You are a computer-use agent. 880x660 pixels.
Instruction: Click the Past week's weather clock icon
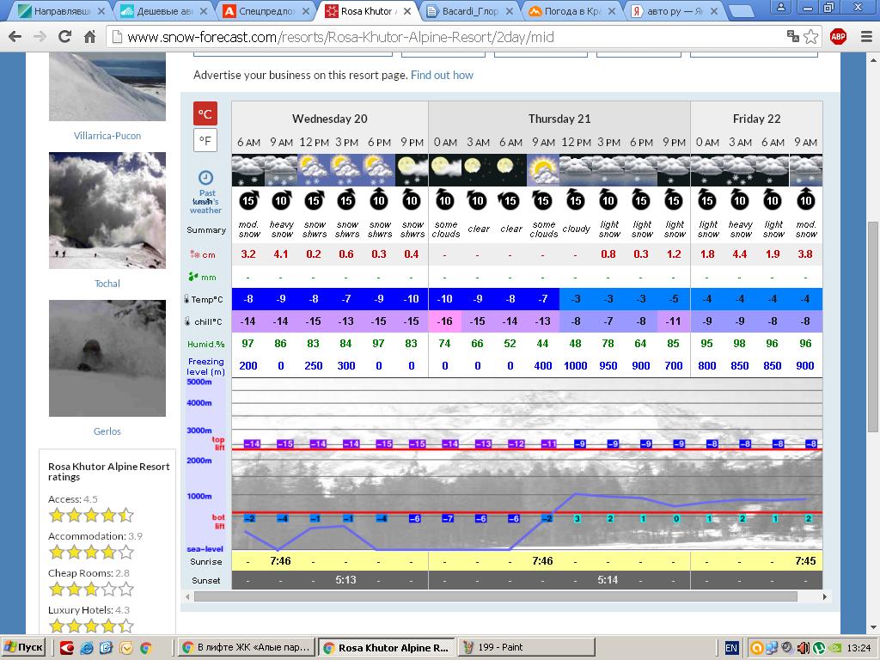(x=205, y=177)
